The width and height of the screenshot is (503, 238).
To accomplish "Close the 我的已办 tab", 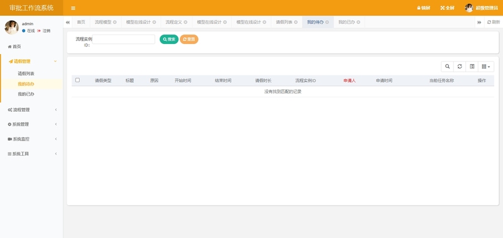I will click(358, 22).
